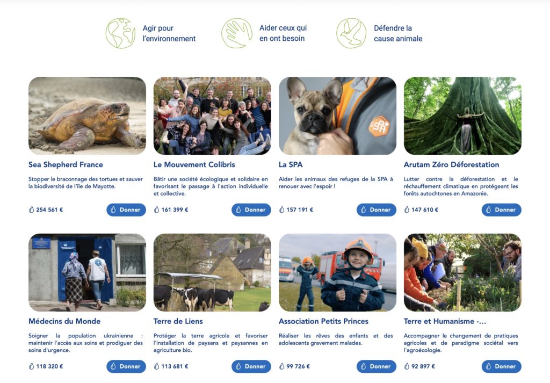The width and height of the screenshot is (550, 383).
Task: Select the Aider ceux qui en ont besoin category
Action: coord(283,33)
